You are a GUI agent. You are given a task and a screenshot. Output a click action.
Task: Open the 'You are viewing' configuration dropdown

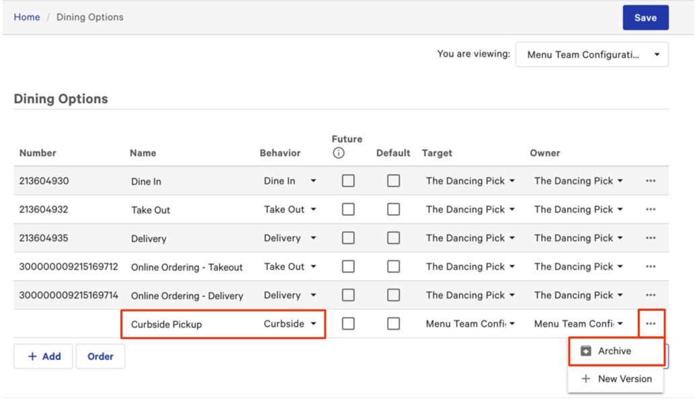(x=591, y=55)
